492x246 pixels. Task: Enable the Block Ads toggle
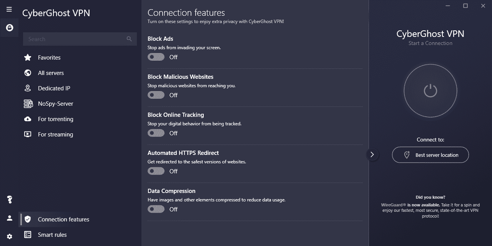click(156, 57)
